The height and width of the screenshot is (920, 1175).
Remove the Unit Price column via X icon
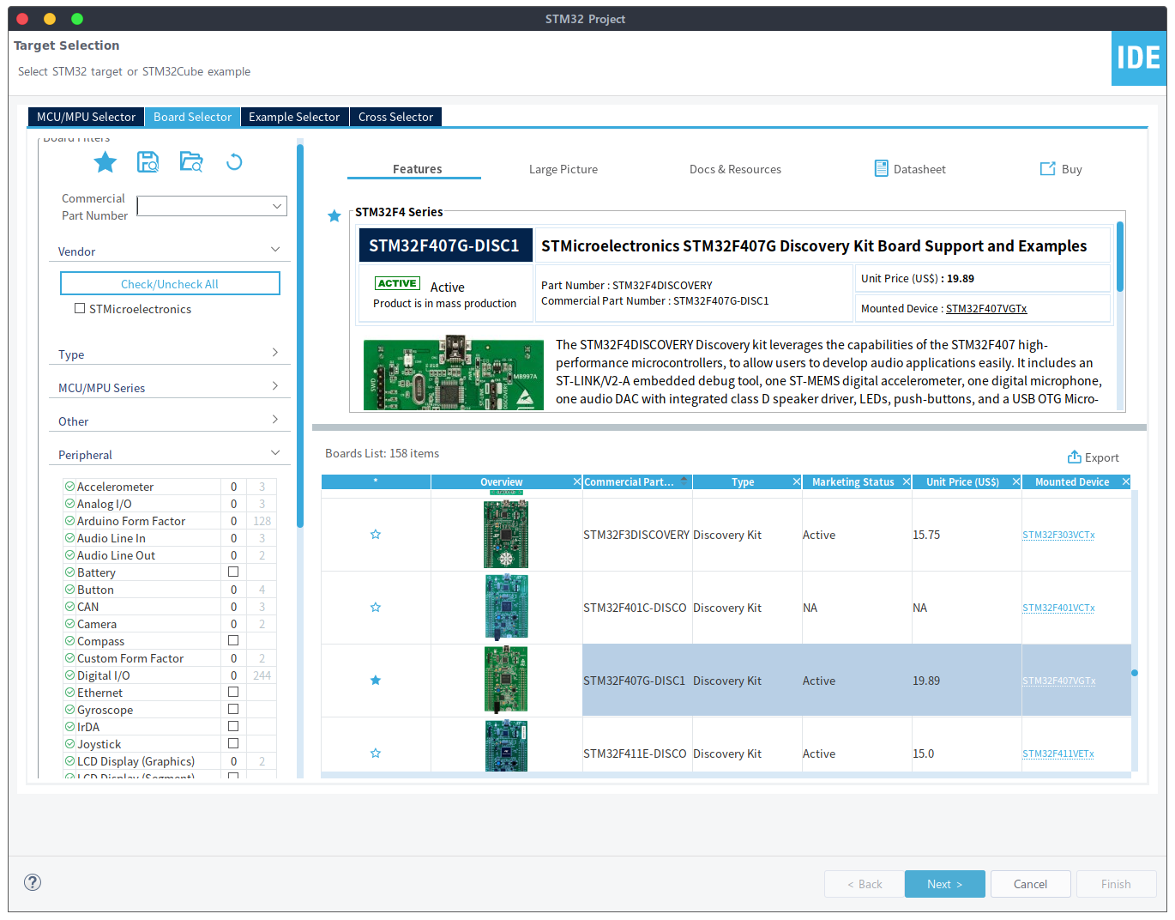[x=1016, y=482]
